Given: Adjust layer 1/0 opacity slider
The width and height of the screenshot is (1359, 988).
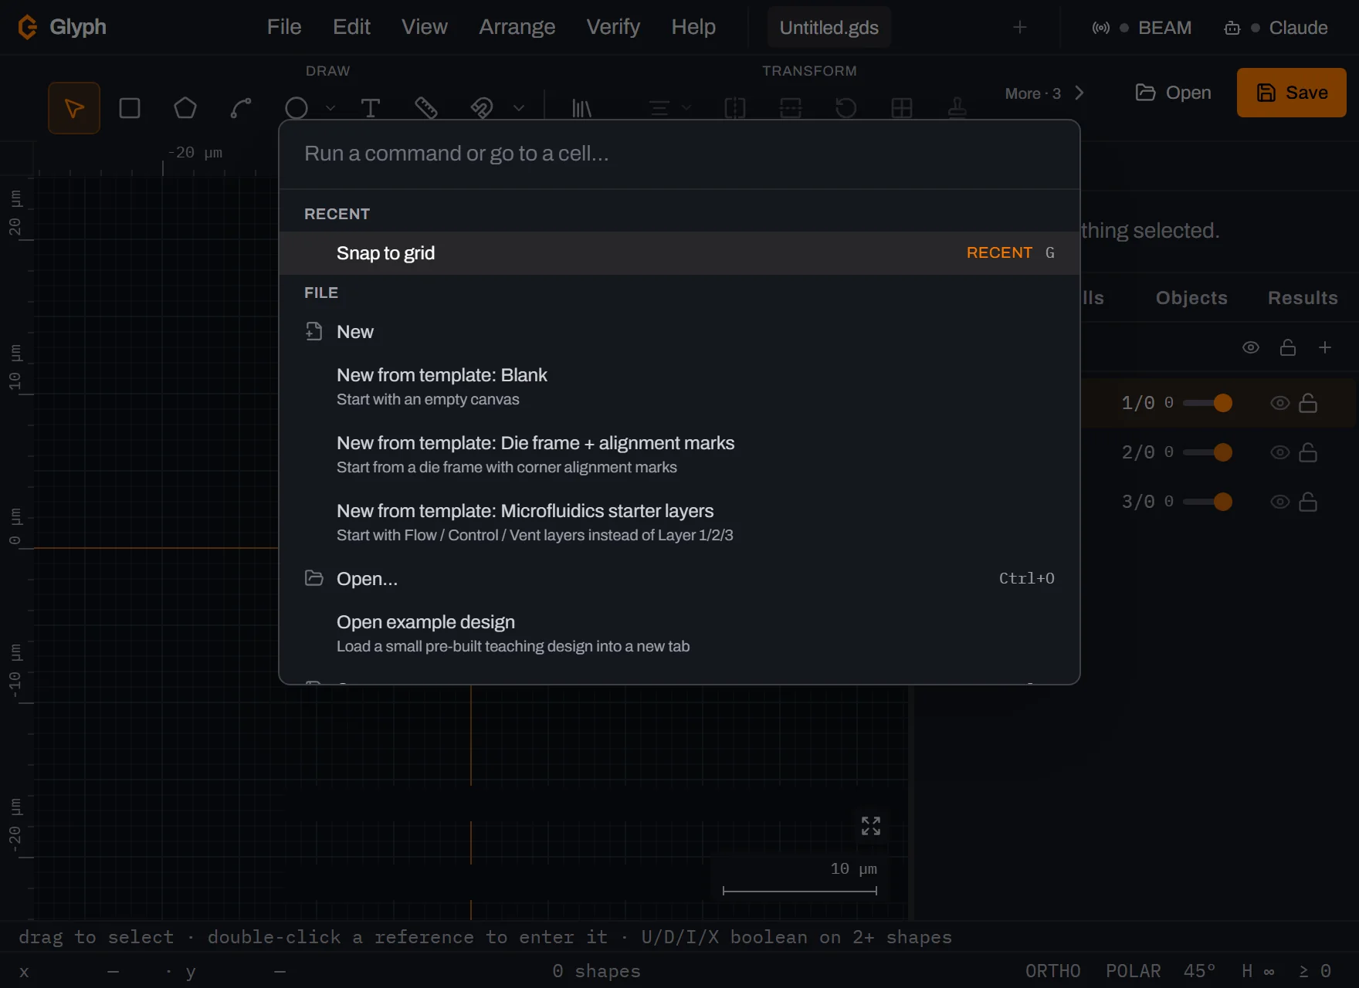Looking at the screenshot, I should 1208,403.
